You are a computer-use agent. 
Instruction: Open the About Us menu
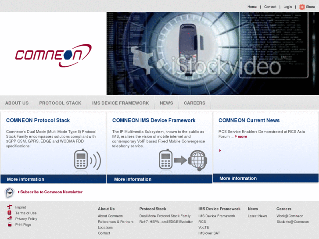[x=17, y=103]
